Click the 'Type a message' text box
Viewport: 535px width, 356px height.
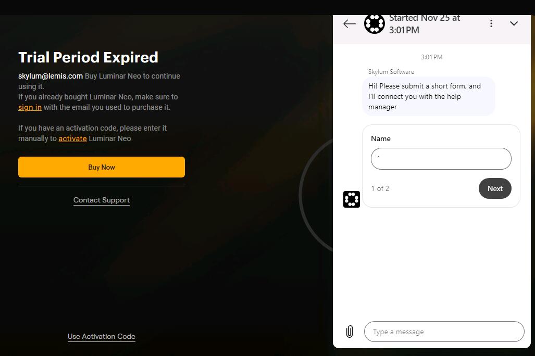coord(444,332)
